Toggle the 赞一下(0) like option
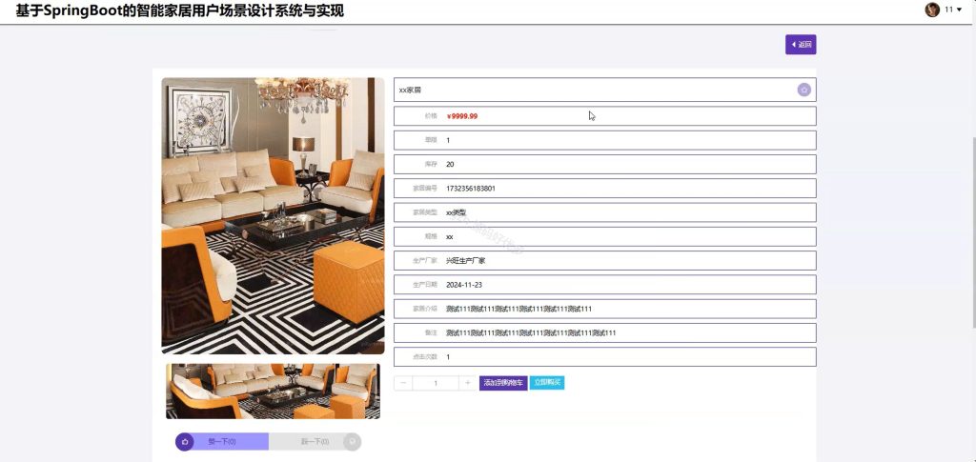Image resolution: width=976 pixels, height=462 pixels. click(x=222, y=441)
